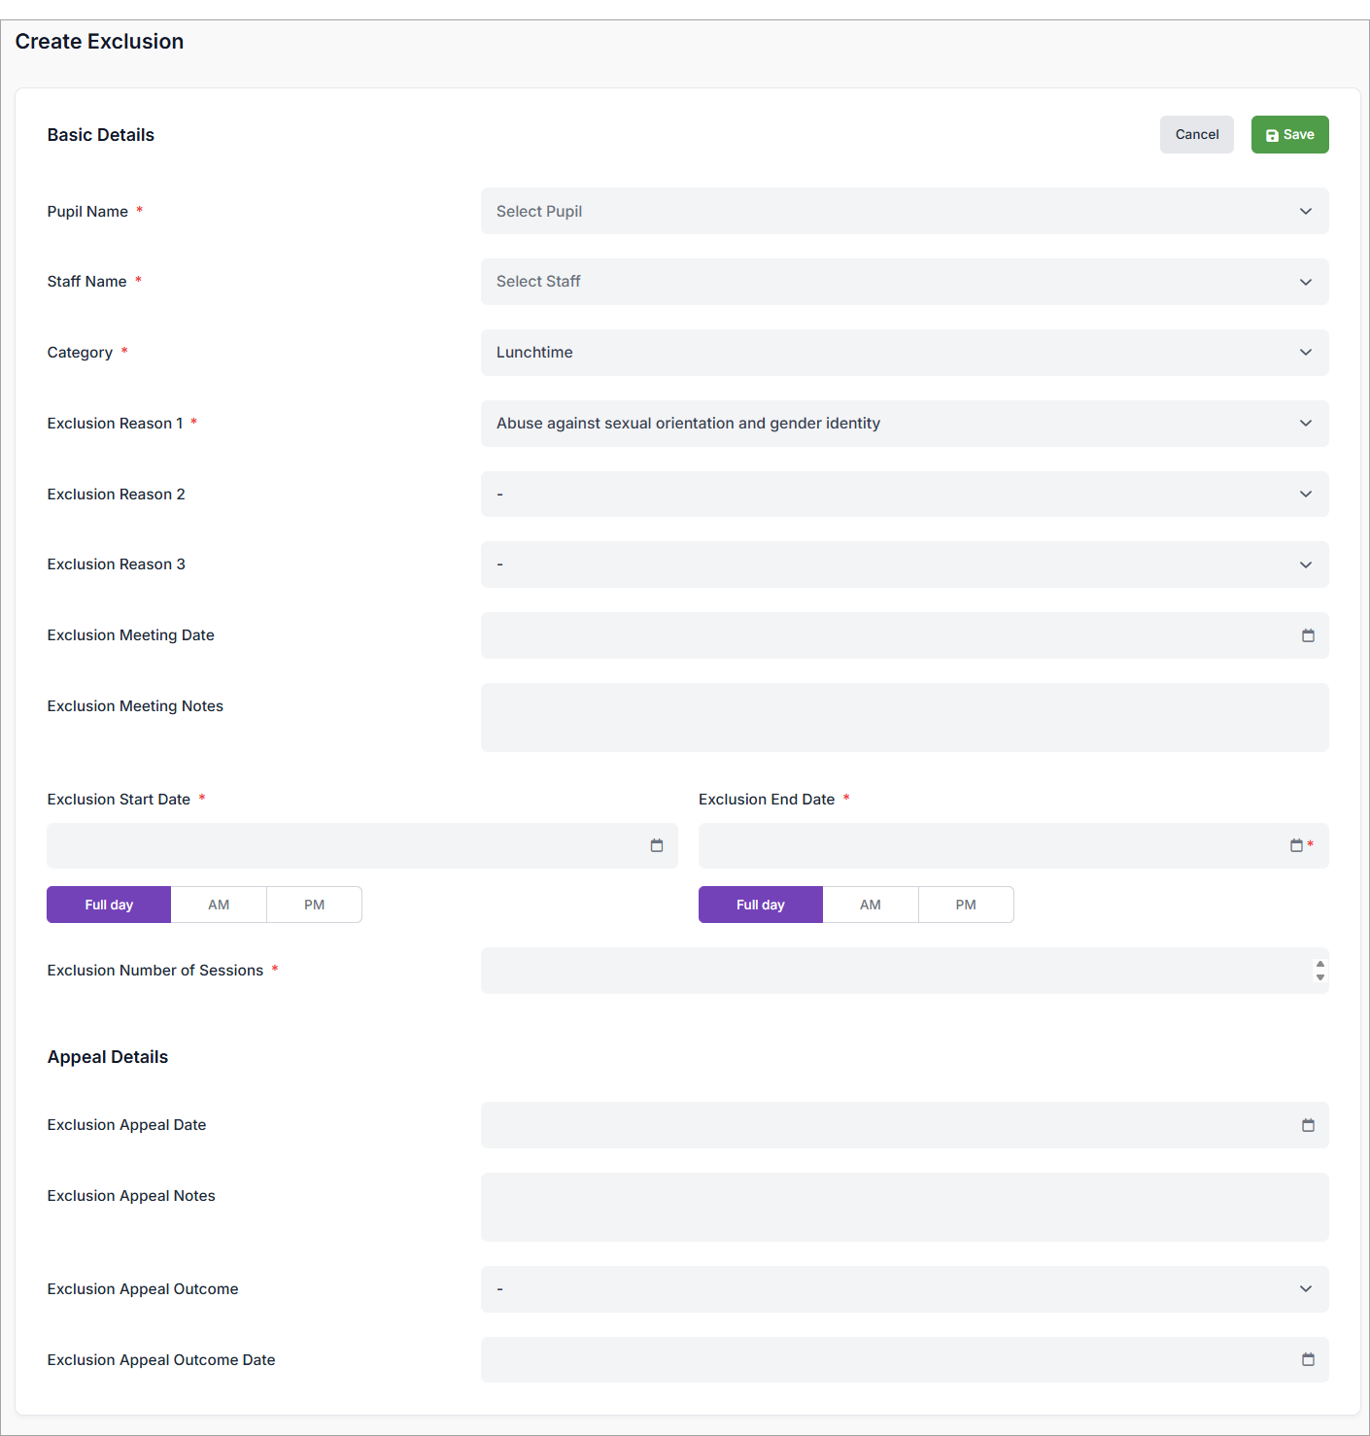
Task: Open the Exclusion Appeal Outcome Date calendar icon
Action: (x=1308, y=1359)
